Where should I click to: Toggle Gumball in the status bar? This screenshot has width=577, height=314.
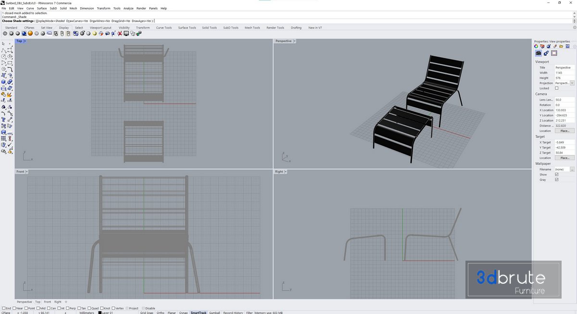(214, 313)
